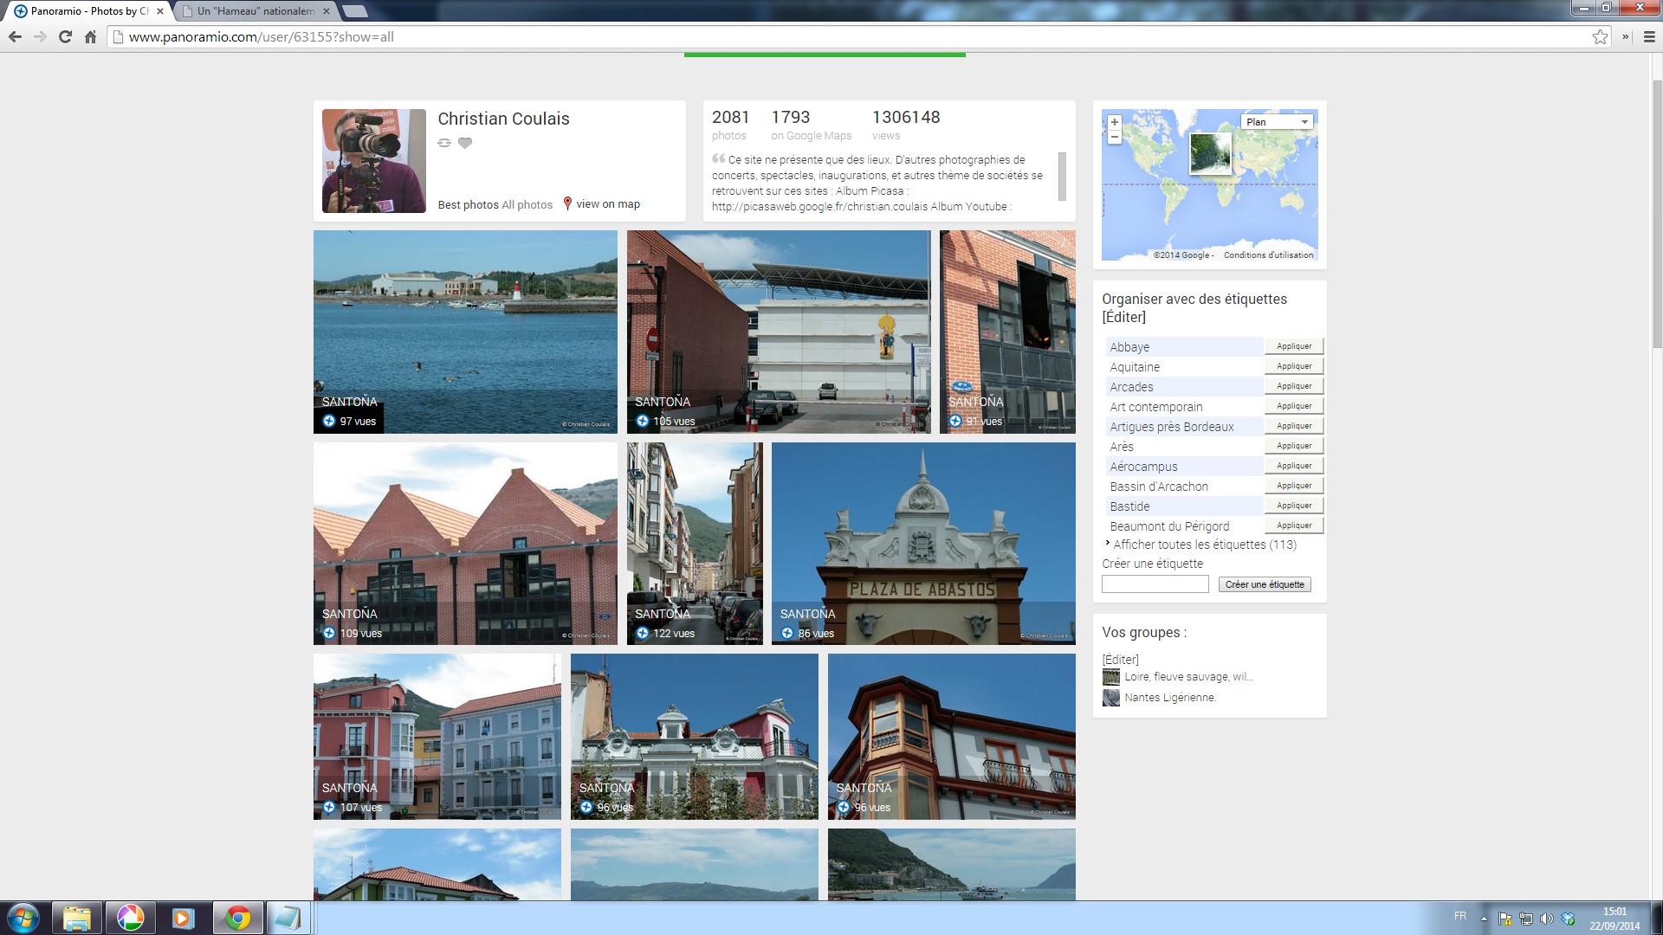Show hidden tray icons arrow
This screenshot has width=1663, height=935.
pos(1484,919)
